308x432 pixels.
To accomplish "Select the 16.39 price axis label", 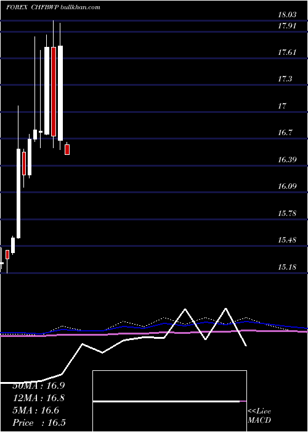I will [x=287, y=159].
